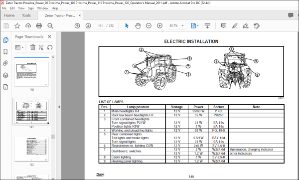
Task: Add a sticky note comment
Action: tap(224, 26)
